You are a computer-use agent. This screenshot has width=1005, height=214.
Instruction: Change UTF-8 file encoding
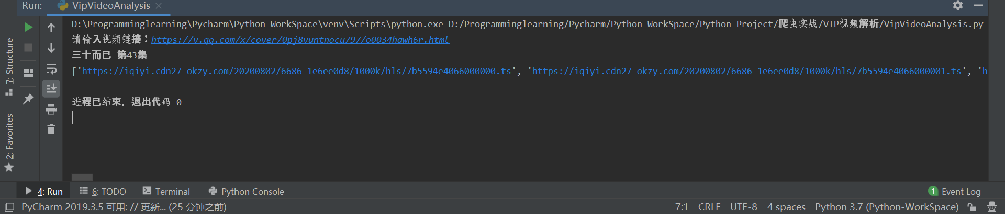point(744,207)
